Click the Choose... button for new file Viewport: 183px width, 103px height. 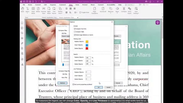(117, 36)
